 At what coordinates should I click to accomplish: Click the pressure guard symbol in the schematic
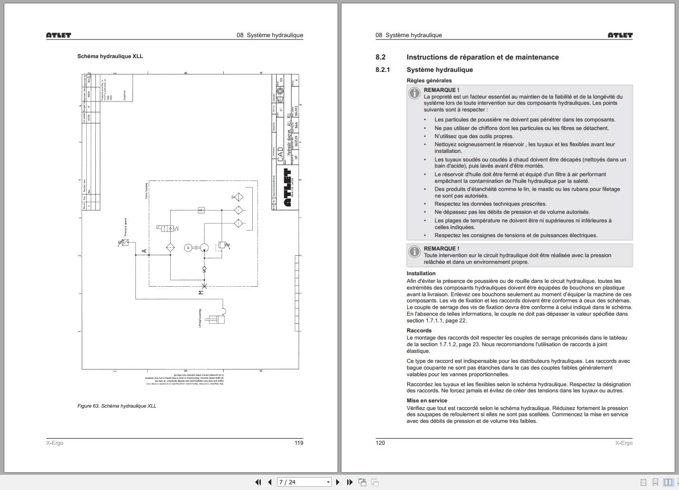click(124, 243)
